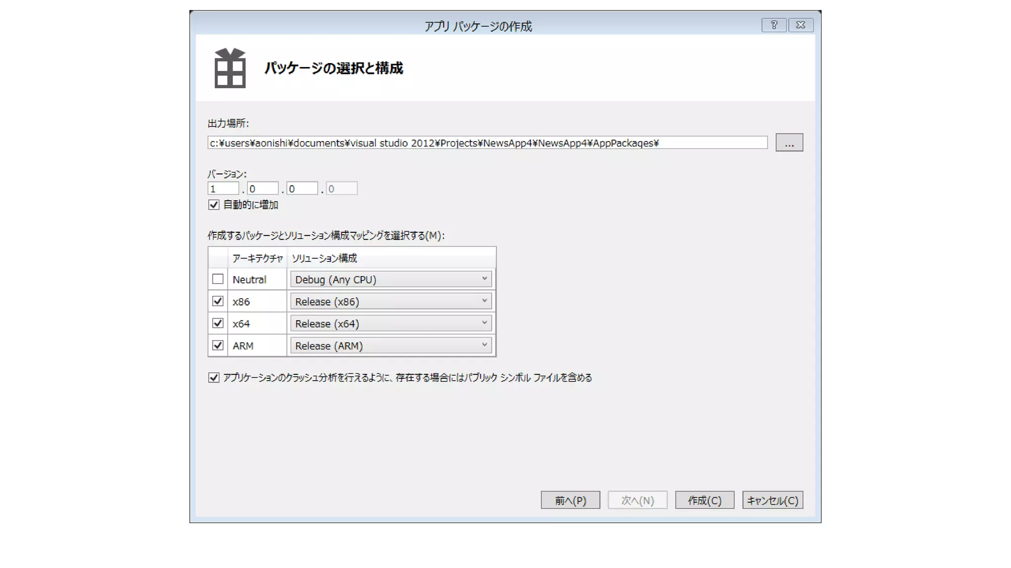
Task: Open the Debug (Any CPU) configuration dropdown
Action: 390,280
